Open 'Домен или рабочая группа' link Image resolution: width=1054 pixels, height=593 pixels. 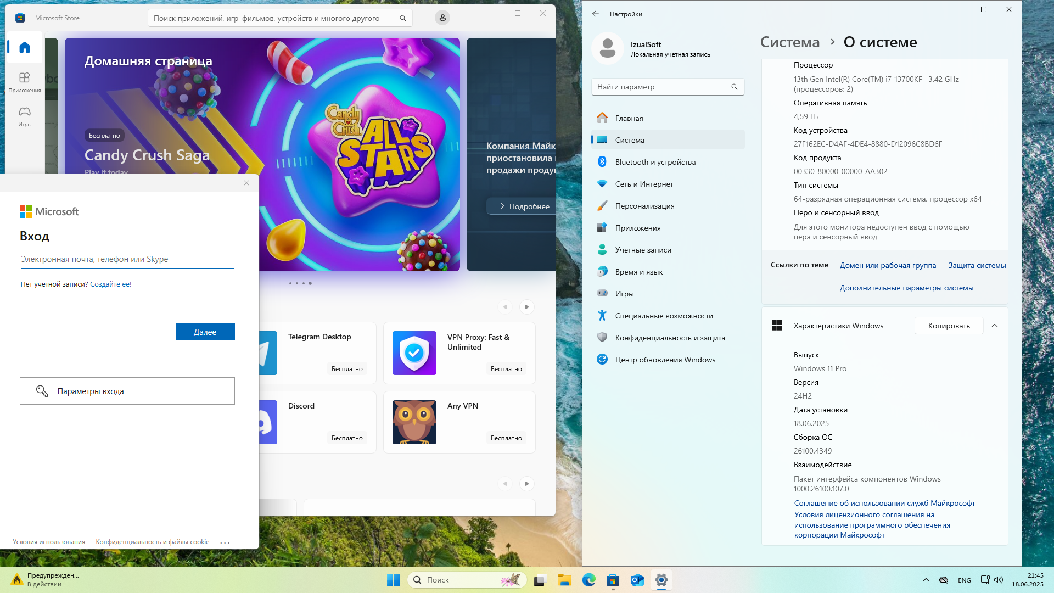click(x=888, y=265)
